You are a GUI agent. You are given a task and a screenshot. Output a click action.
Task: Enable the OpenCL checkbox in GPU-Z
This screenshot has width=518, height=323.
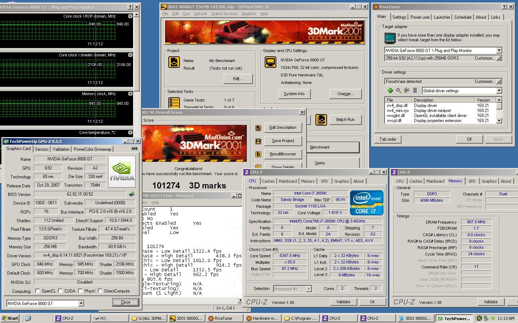37,291
